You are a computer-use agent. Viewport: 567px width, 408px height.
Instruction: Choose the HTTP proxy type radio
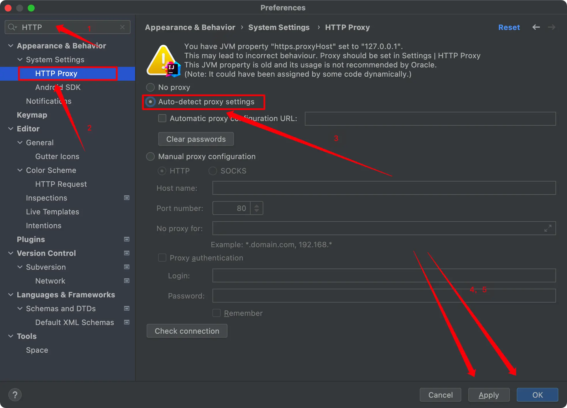click(162, 171)
